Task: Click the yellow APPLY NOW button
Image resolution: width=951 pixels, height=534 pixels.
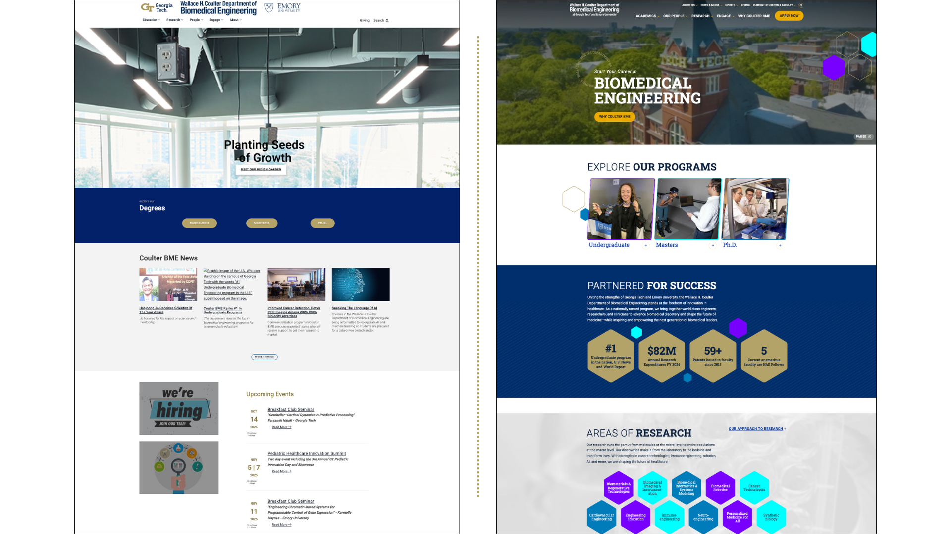Action: (x=789, y=16)
